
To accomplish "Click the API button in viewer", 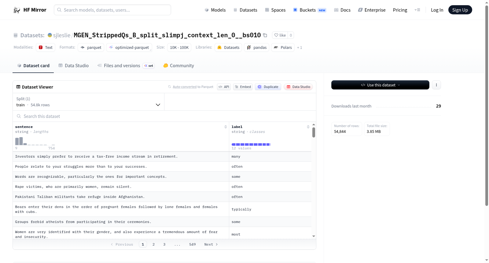I will click(x=224, y=87).
